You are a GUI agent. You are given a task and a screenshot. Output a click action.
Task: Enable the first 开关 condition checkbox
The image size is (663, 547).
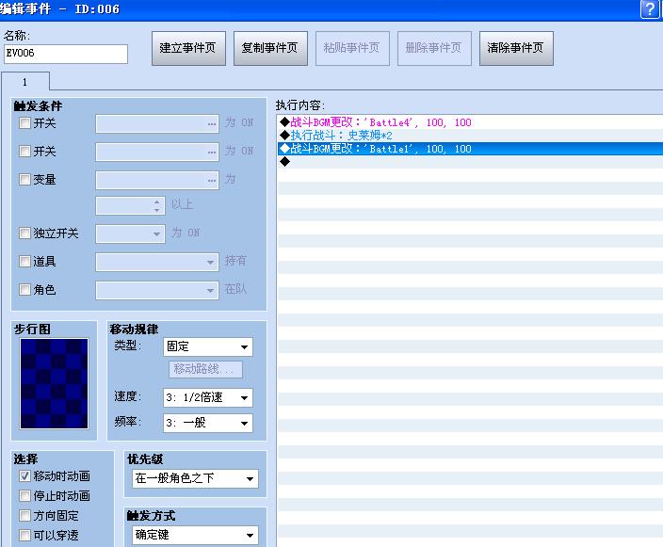coord(24,123)
